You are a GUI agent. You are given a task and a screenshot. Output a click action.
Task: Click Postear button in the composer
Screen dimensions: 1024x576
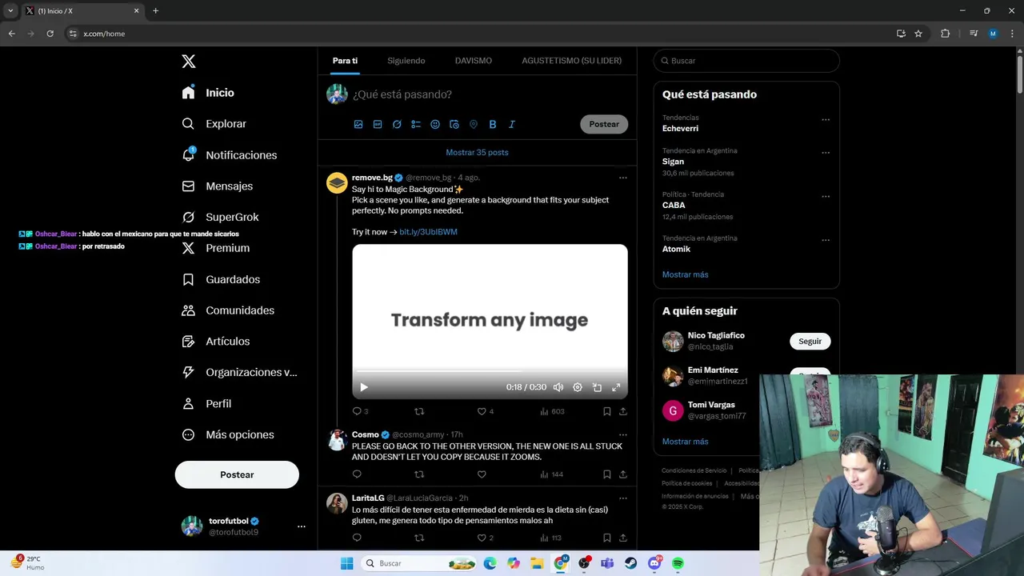(604, 124)
